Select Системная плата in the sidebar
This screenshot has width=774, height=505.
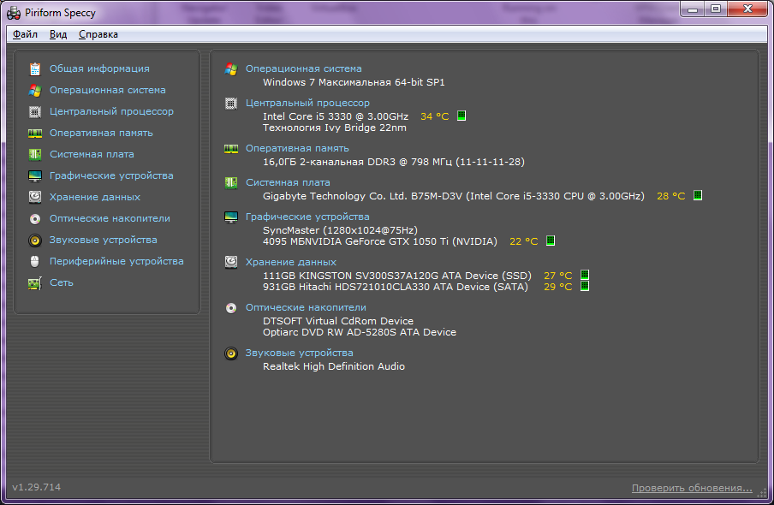[x=92, y=154]
